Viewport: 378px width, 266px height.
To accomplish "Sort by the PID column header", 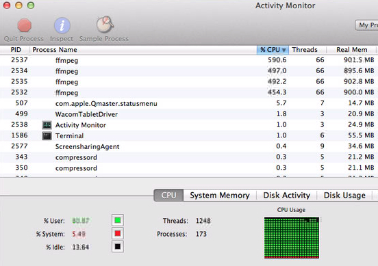I will click(16, 50).
